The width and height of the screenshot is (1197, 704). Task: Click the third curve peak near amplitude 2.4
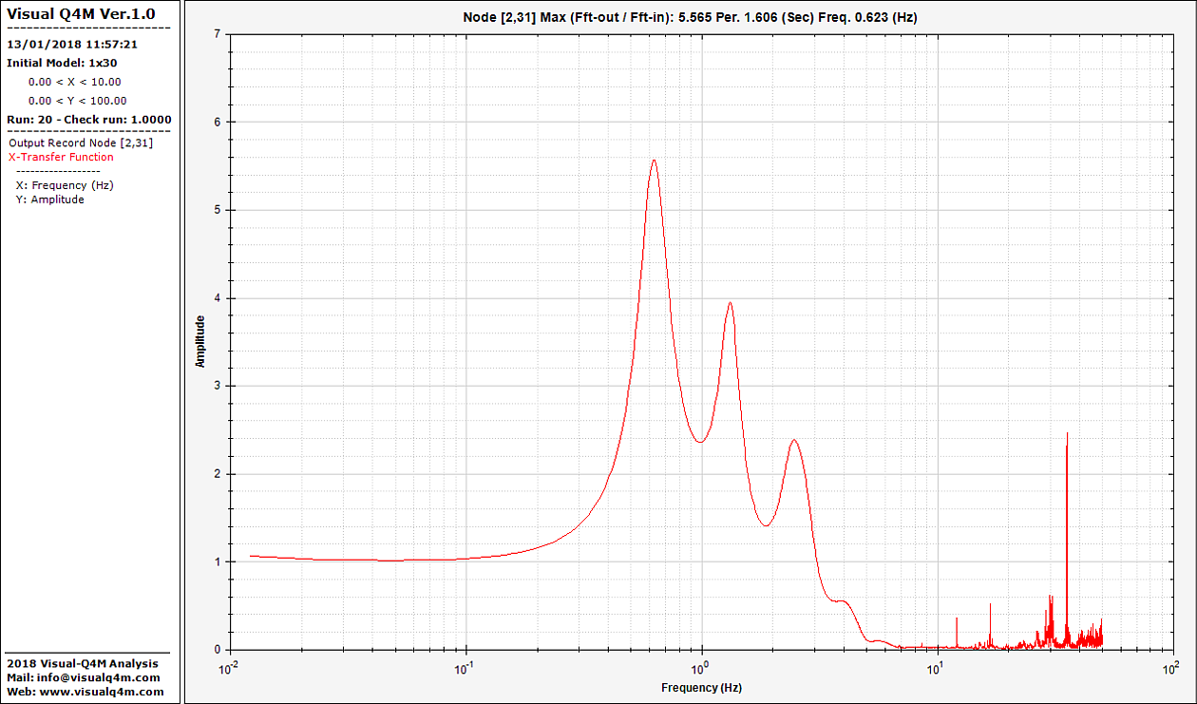(x=794, y=440)
